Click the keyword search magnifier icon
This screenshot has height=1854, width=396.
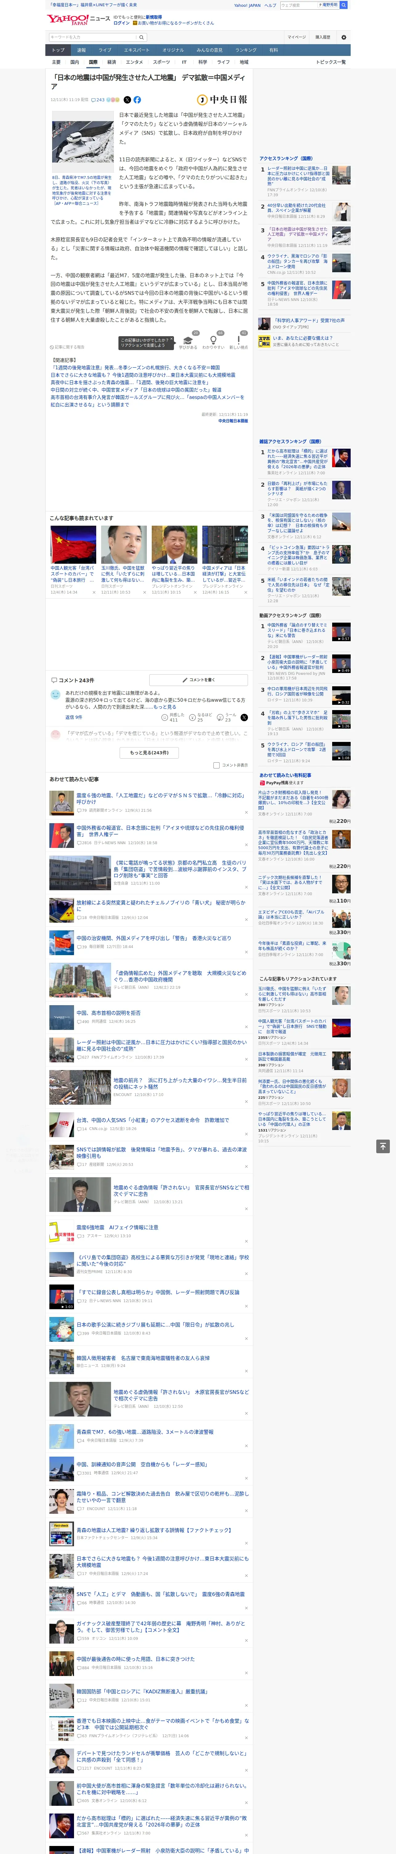pos(142,37)
